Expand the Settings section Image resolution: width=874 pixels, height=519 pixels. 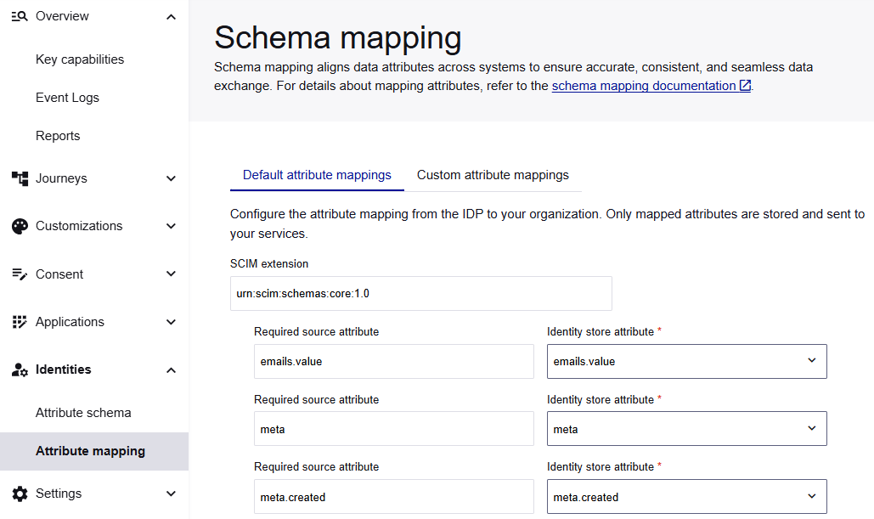tap(171, 493)
